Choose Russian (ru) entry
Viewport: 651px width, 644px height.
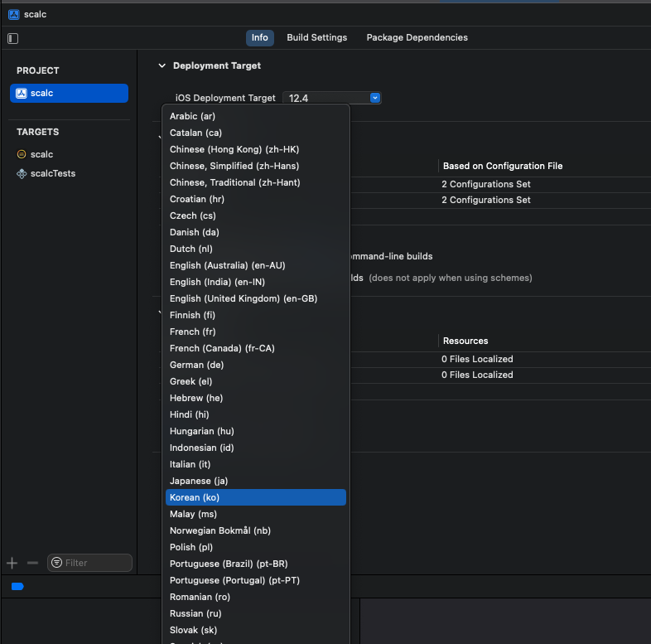pyautogui.click(x=256, y=613)
